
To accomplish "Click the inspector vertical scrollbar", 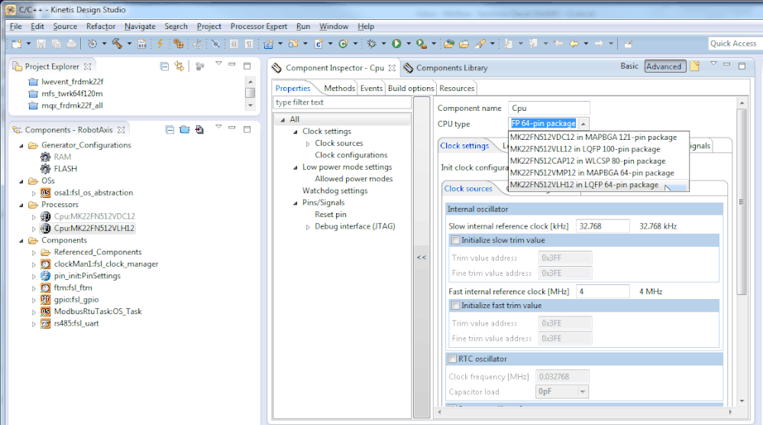I will click(742, 202).
